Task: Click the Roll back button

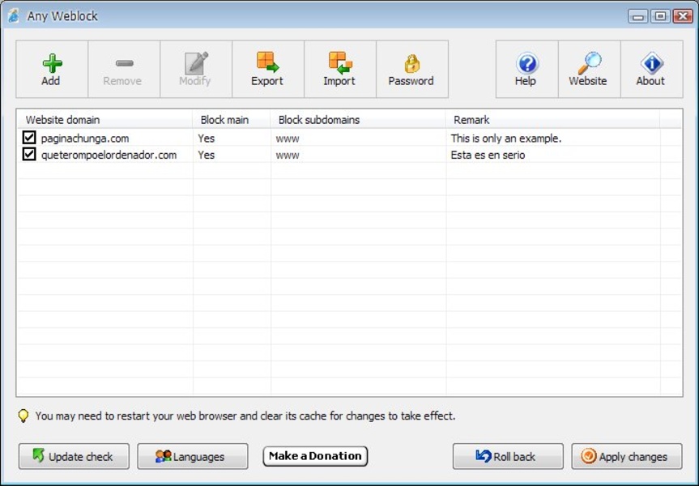Action: (x=507, y=456)
